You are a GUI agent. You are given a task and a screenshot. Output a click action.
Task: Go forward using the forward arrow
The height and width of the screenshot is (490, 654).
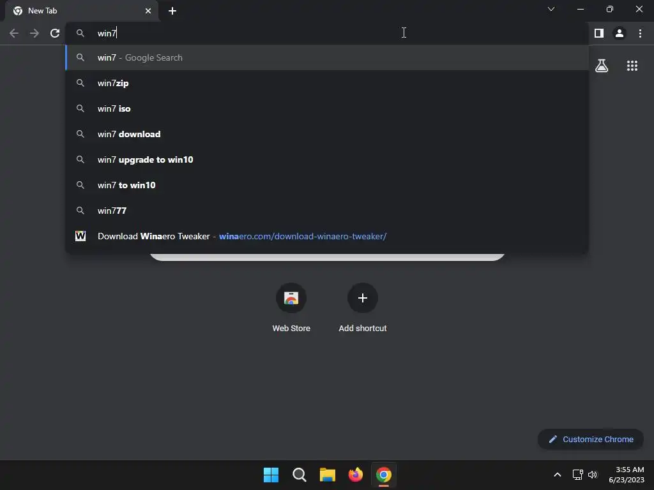(34, 33)
